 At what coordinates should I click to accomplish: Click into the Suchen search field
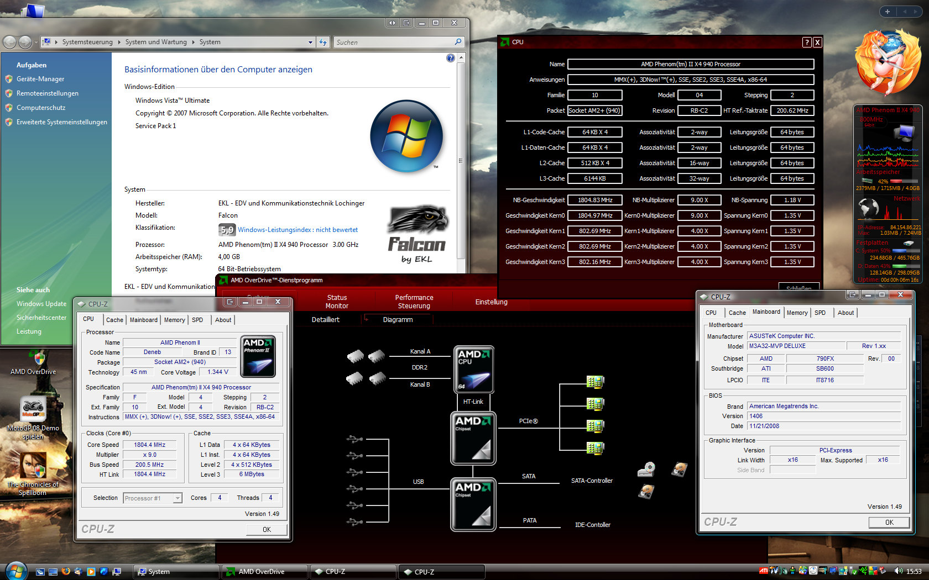point(394,42)
